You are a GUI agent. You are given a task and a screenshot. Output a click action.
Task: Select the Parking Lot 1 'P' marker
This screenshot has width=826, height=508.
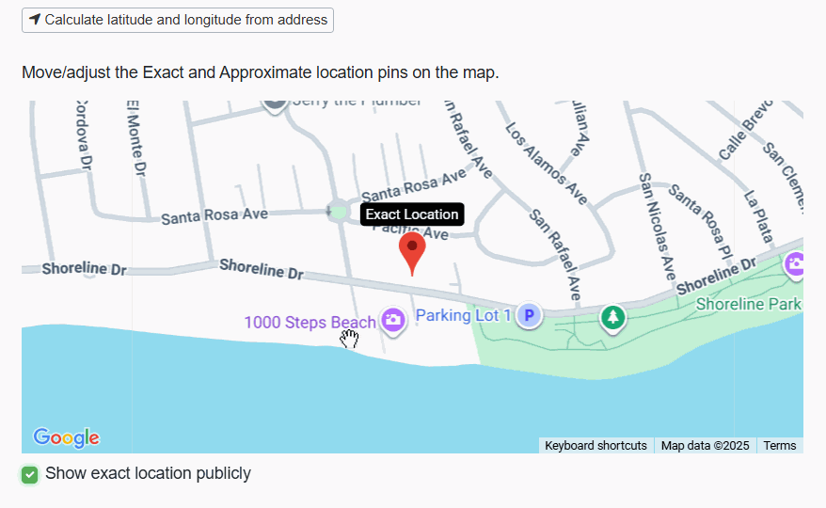click(x=530, y=316)
